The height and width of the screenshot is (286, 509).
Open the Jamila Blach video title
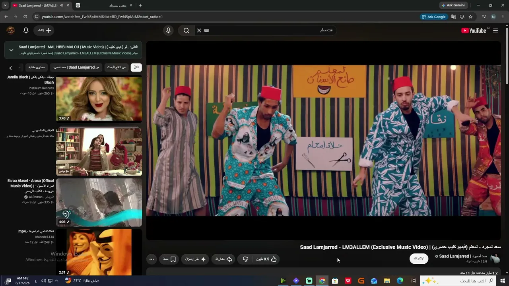point(30,80)
